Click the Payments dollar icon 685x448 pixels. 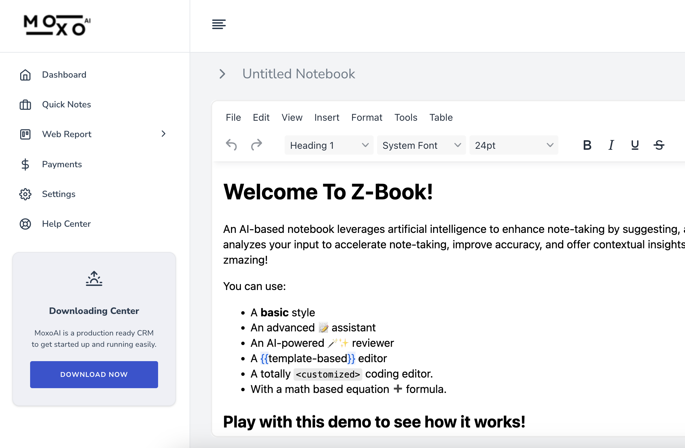click(25, 164)
